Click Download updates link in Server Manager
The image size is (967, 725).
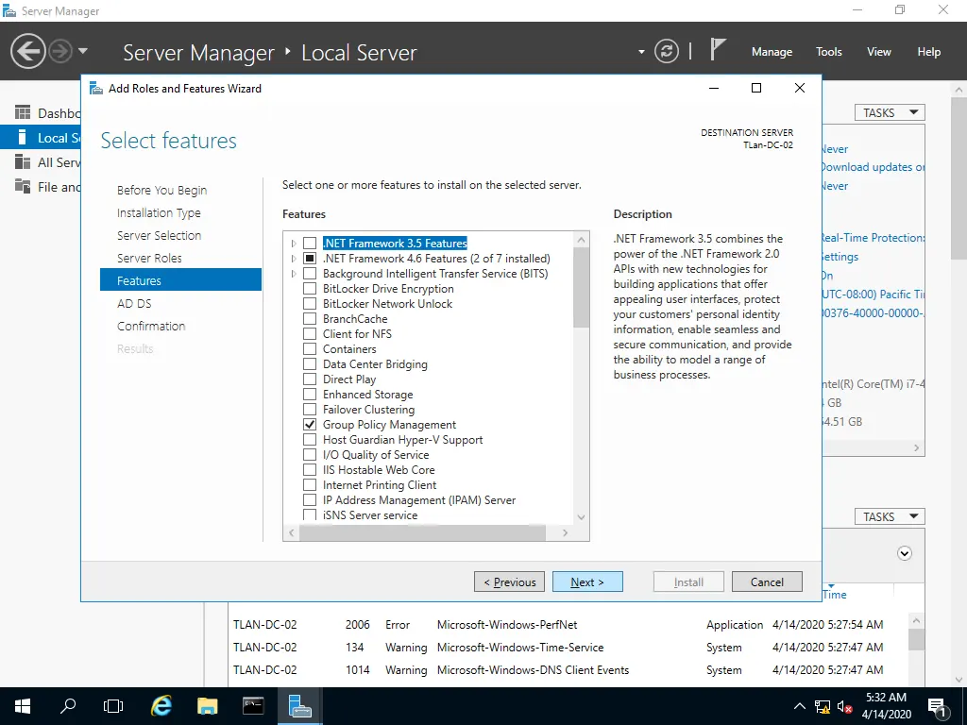point(872,167)
